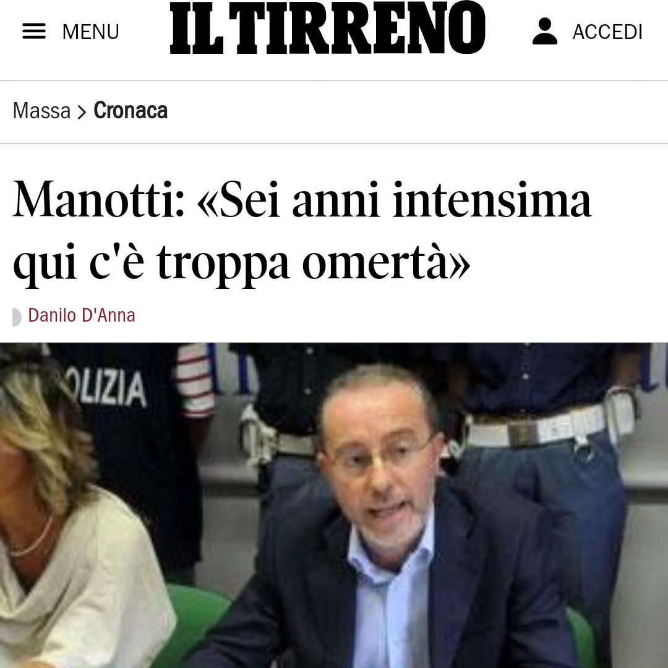
Task: Go to homepage via IL TIRRENO logo
Action: pos(328,28)
